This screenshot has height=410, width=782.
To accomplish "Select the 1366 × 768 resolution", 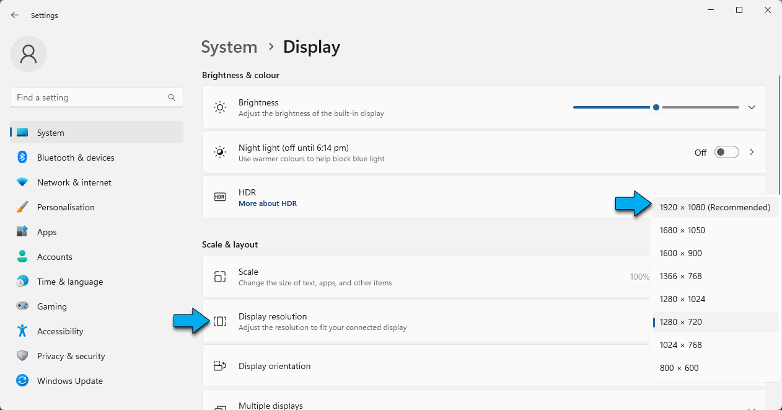I will coord(680,276).
